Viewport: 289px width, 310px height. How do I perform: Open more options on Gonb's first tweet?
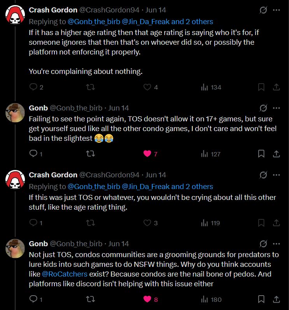point(277,108)
